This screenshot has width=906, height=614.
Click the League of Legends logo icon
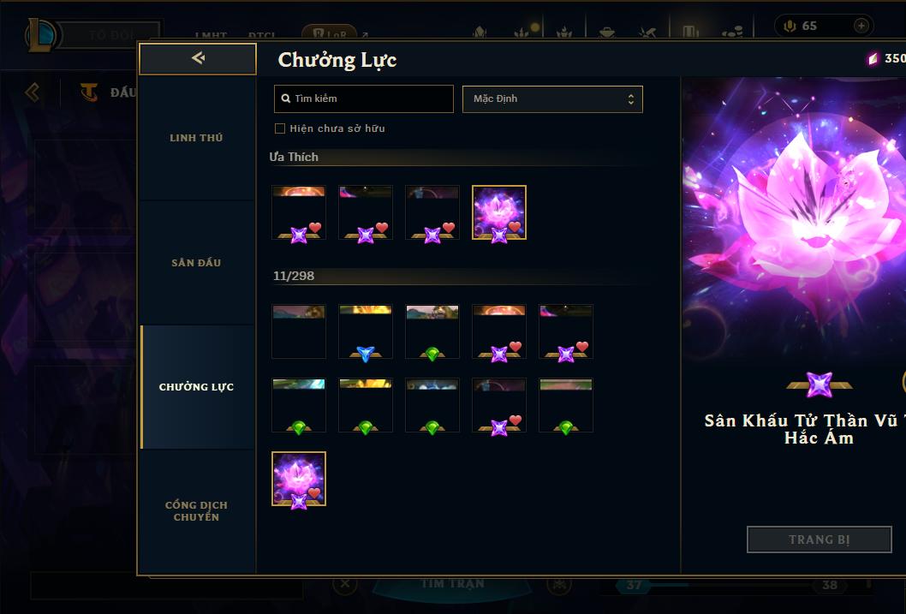[x=40, y=35]
